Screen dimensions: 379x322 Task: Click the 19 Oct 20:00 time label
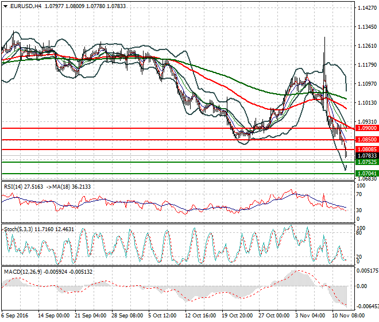(237, 316)
